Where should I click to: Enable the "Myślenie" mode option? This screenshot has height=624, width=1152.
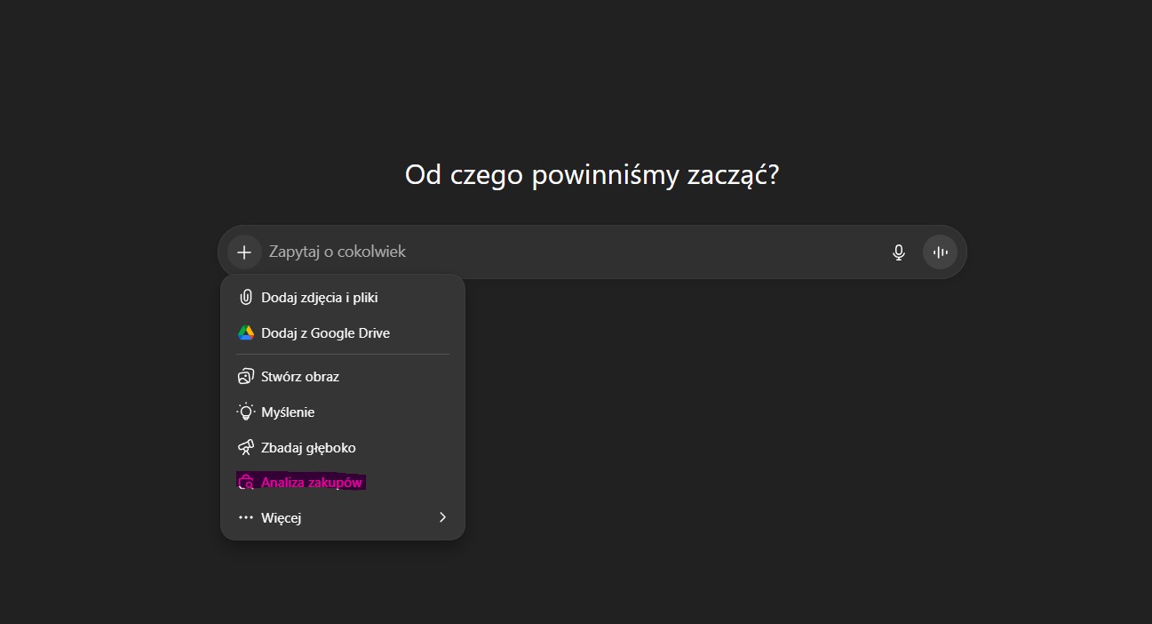288,412
